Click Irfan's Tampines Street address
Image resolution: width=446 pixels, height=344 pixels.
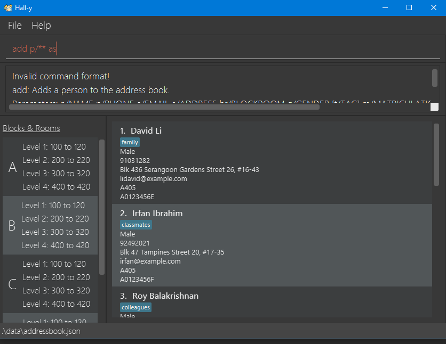(172, 252)
